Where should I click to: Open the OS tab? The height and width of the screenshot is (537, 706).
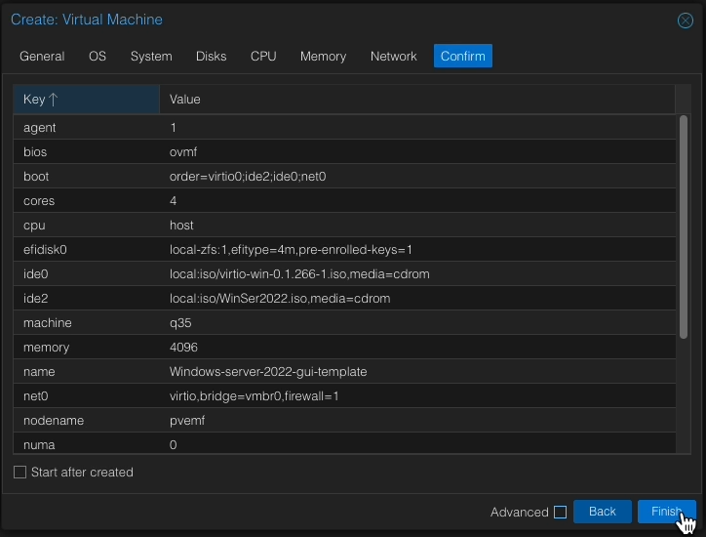[x=98, y=56]
